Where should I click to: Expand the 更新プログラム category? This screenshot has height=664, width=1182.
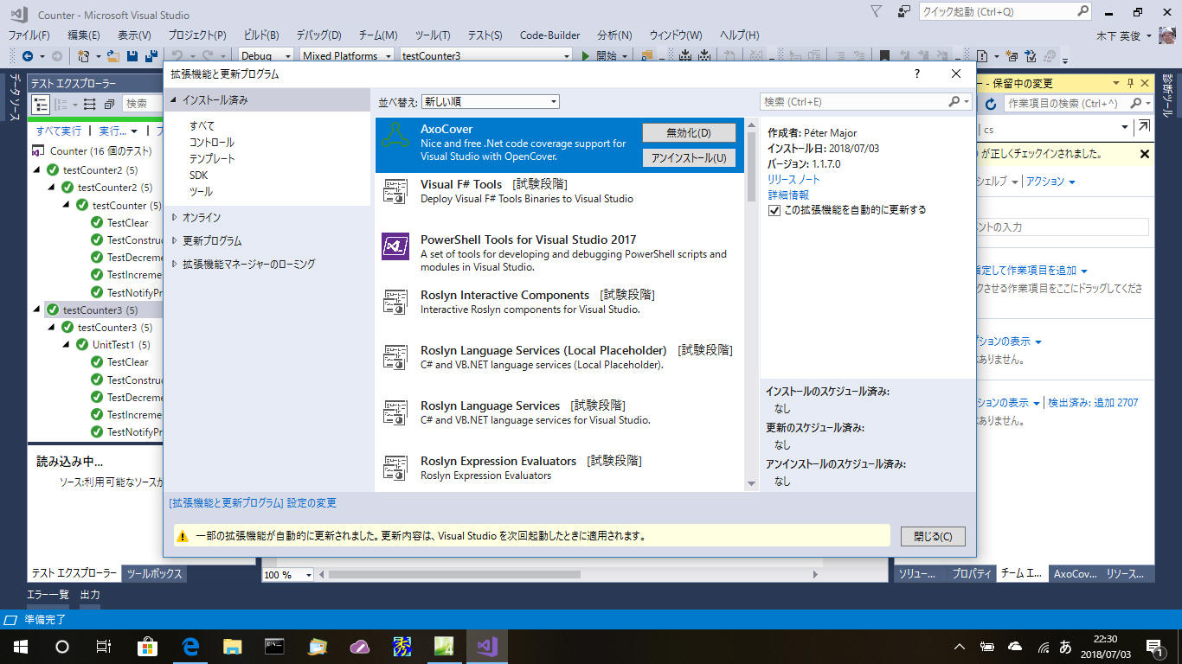click(x=174, y=241)
